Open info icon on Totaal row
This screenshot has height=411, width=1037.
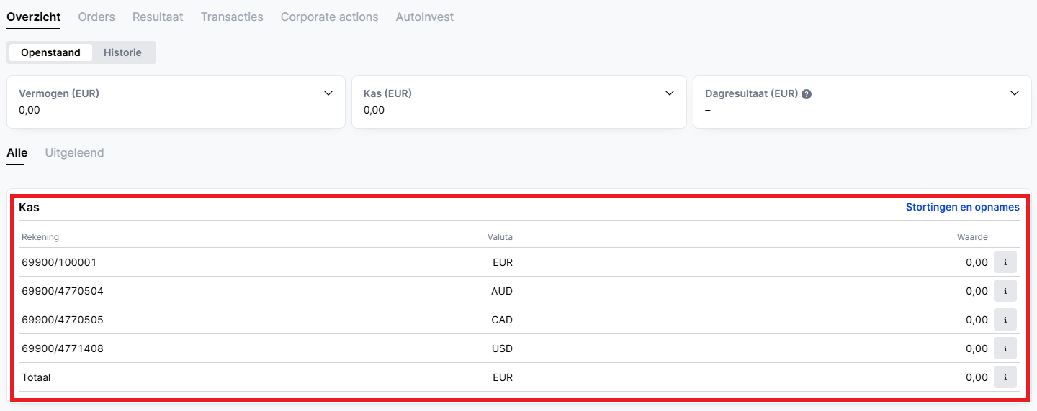(1005, 377)
